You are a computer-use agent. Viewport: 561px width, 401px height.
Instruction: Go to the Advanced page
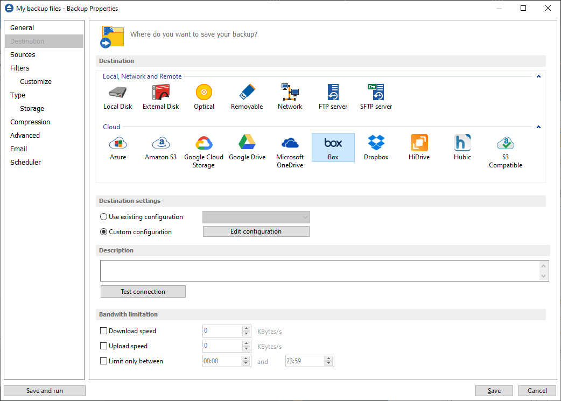pyautogui.click(x=44, y=135)
